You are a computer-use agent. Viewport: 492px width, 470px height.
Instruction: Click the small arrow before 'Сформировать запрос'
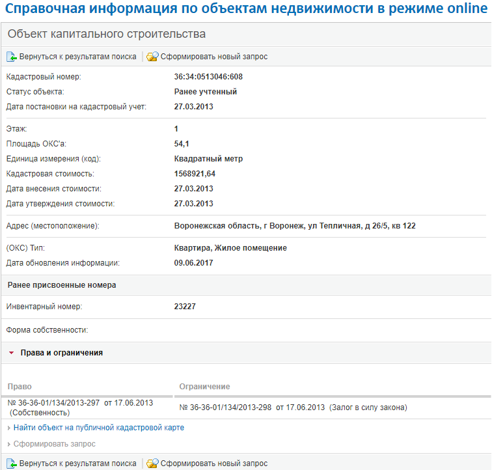(x=8, y=444)
